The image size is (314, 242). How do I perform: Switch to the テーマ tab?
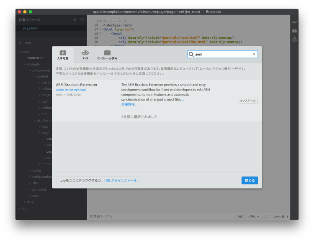85,55
